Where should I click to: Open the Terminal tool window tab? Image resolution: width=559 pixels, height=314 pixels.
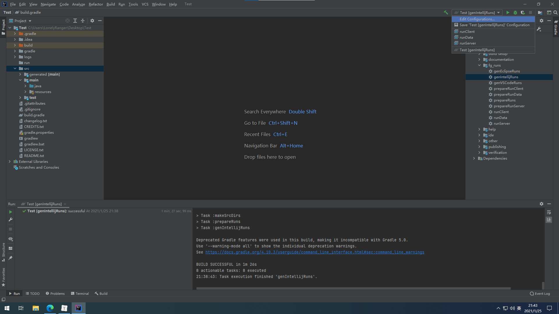click(x=80, y=294)
